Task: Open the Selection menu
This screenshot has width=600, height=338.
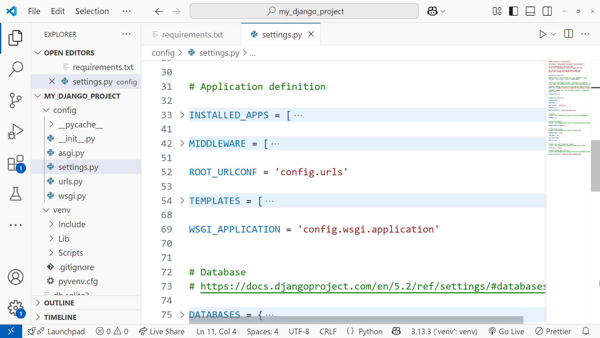Action: coord(92,11)
